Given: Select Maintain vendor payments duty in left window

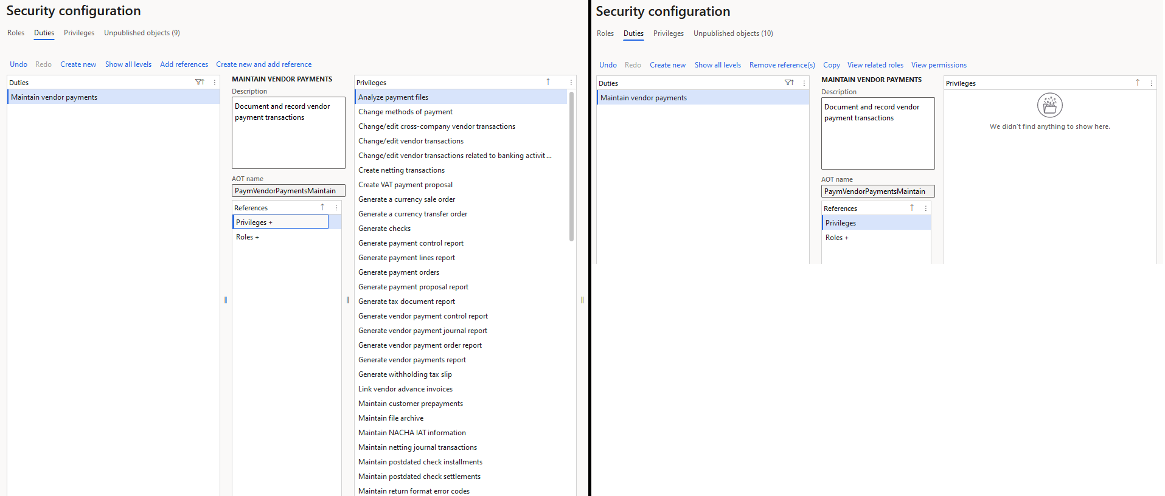Looking at the screenshot, I should coord(113,97).
